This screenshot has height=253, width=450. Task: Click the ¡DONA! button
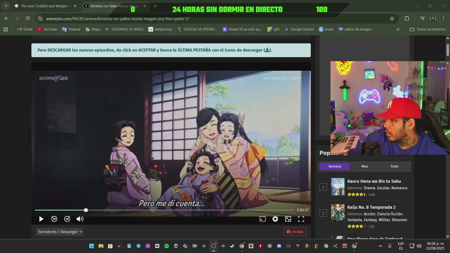[x=295, y=232]
